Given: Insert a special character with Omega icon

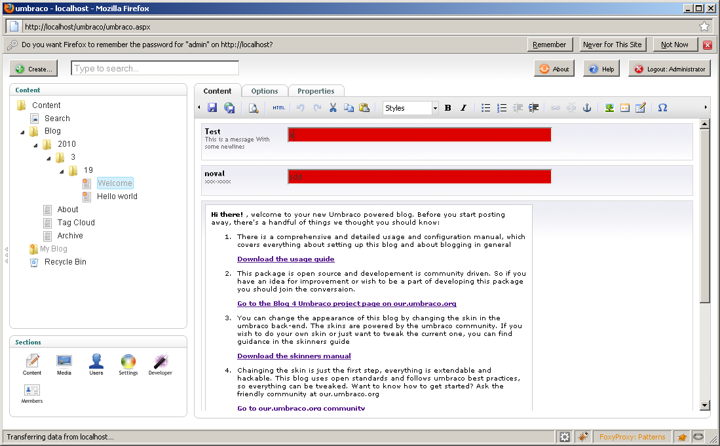Looking at the screenshot, I should coord(662,108).
